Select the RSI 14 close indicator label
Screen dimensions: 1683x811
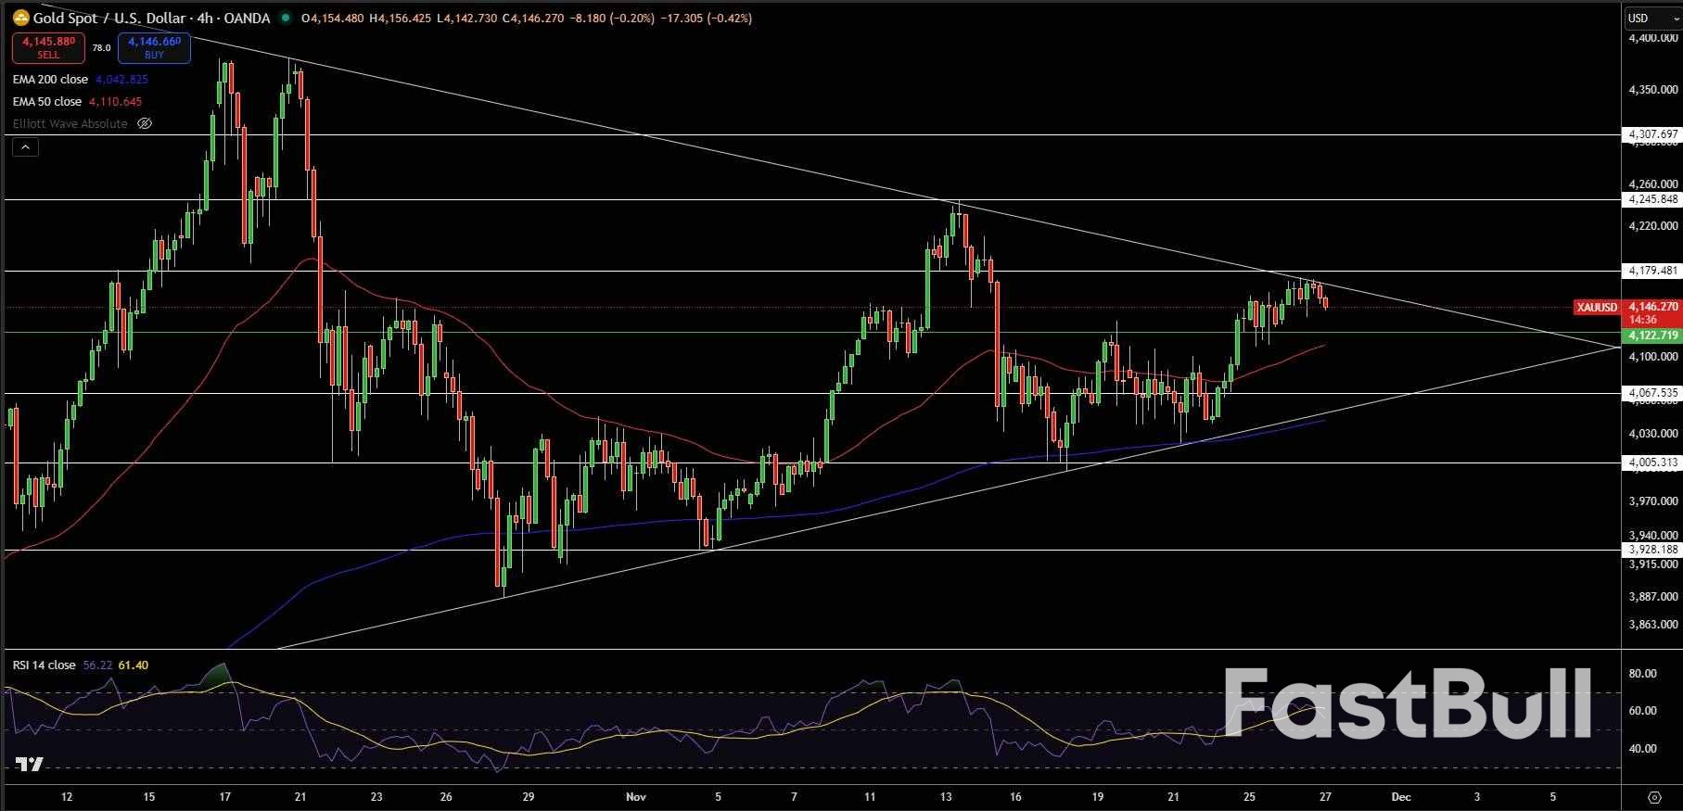(x=45, y=665)
